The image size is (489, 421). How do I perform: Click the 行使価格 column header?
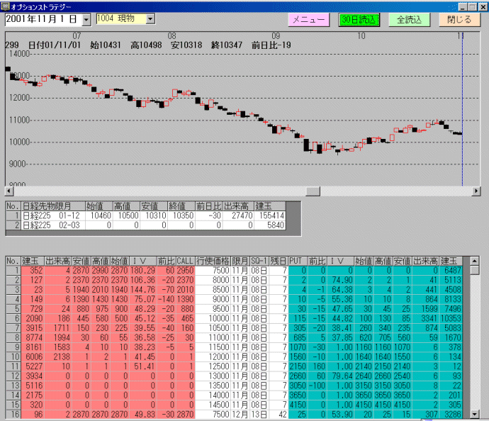pyautogui.click(x=213, y=261)
